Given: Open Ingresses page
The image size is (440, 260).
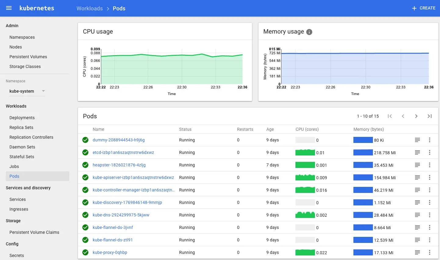Looking at the screenshot, I should pyautogui.click(x=19, y=209).
